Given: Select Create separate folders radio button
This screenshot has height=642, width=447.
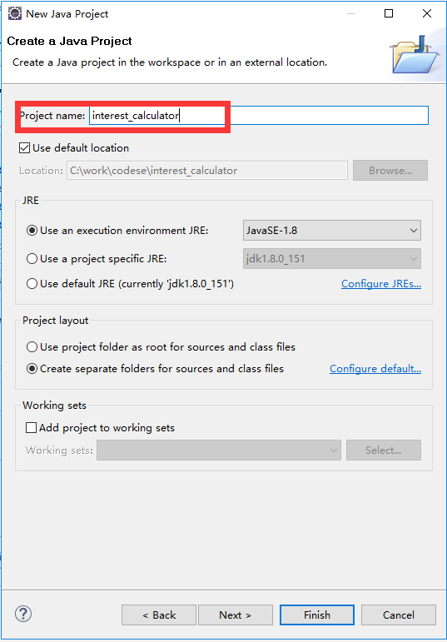Looking at the screenshot, I should pos(32,369).
